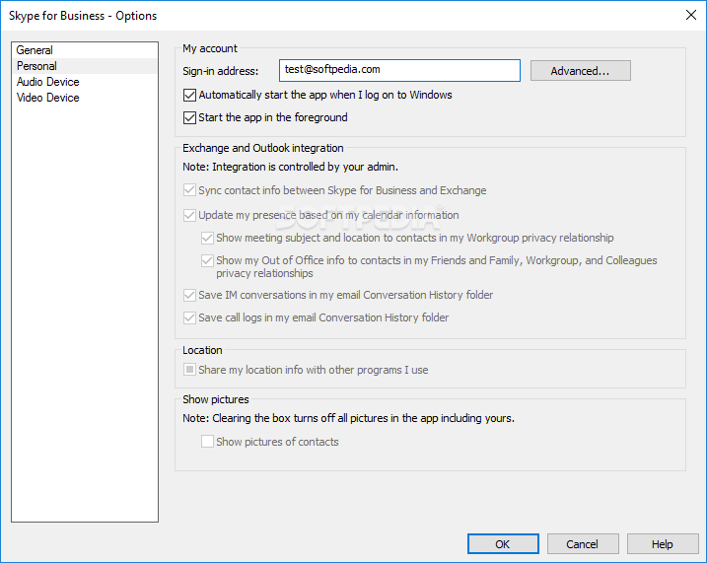Enable Show pictures of contacts checkbox

[x=207, y=442]
